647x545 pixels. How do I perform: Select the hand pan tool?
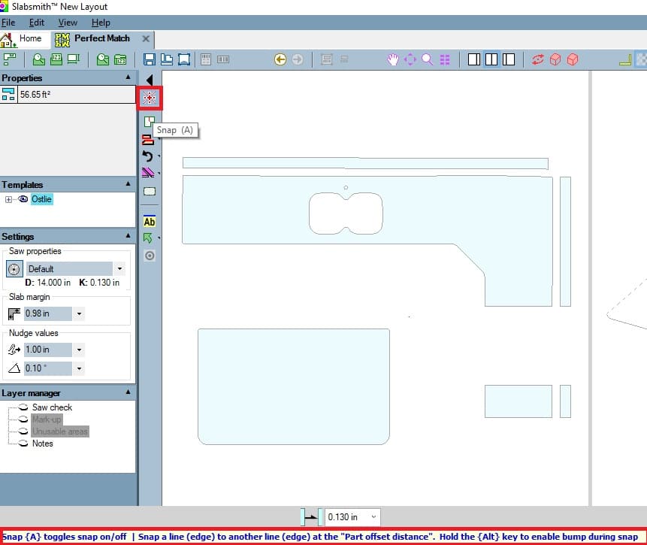393,59
